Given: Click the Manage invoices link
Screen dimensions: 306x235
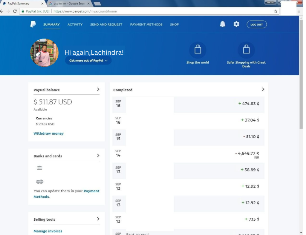Looking at the screenshot, I should [48, 231].
